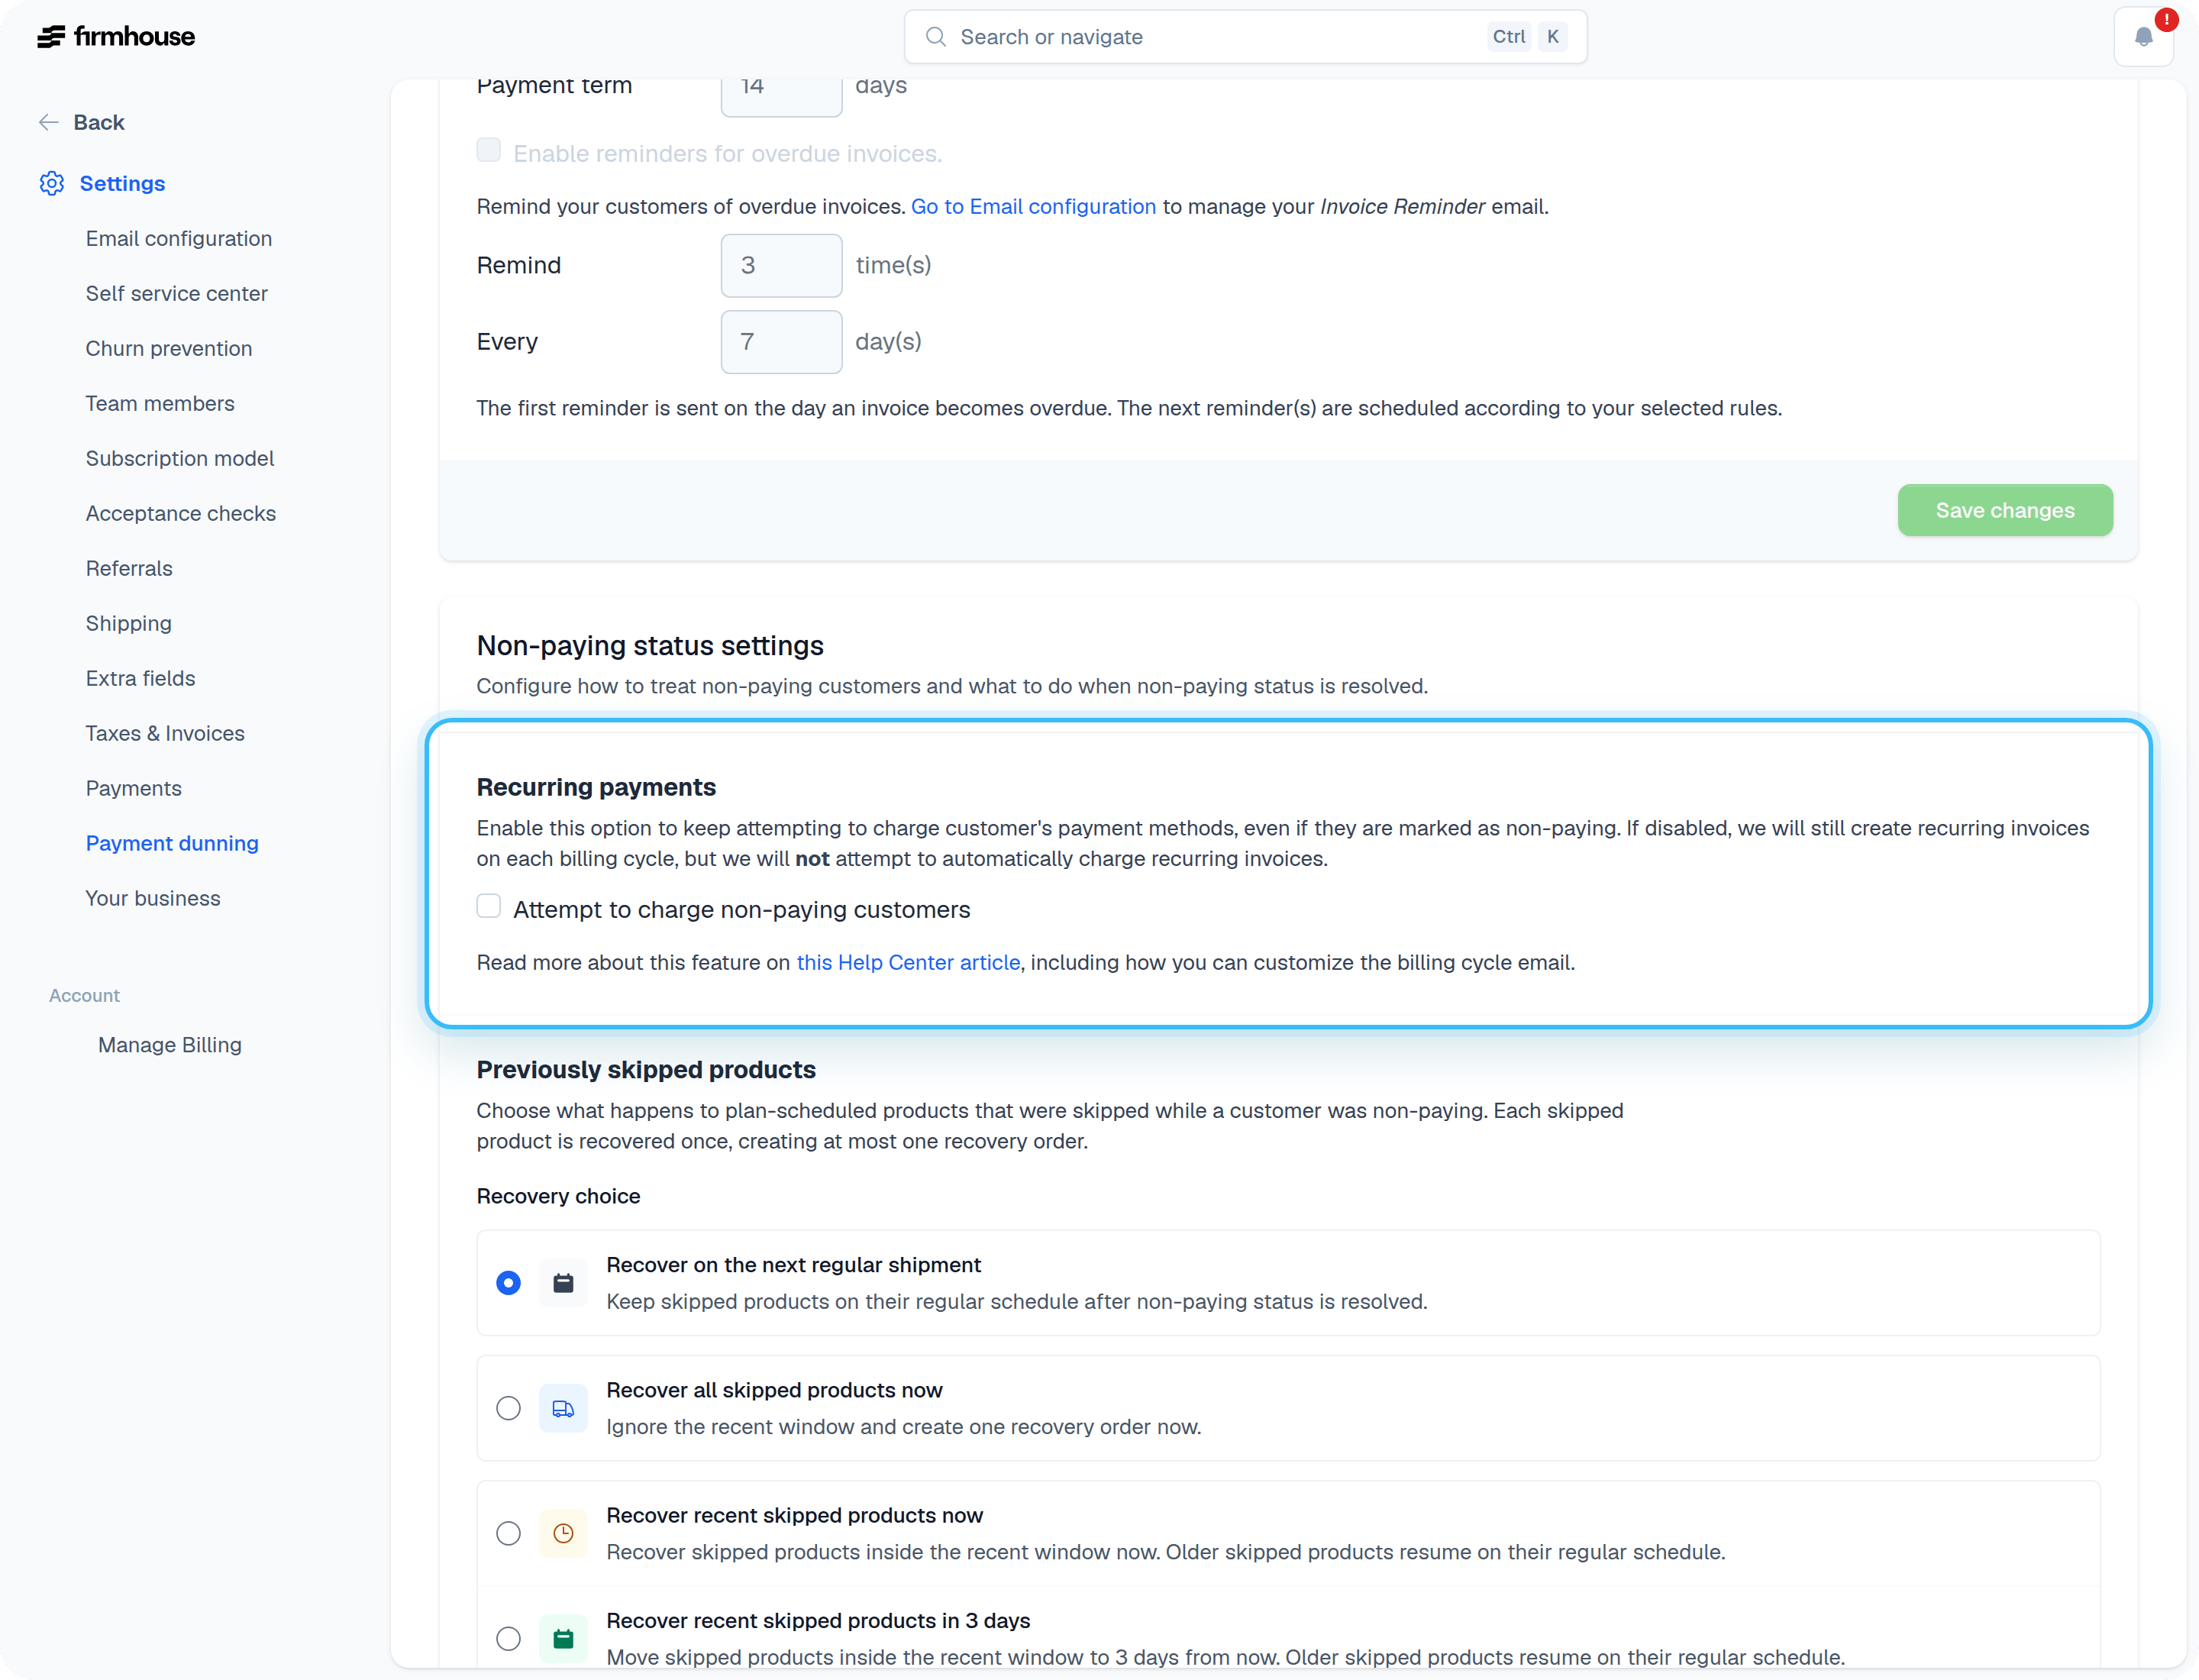The height and width of the screenshot is (1680, 2199).
Task: Click the Account section label
Action: 84,995
